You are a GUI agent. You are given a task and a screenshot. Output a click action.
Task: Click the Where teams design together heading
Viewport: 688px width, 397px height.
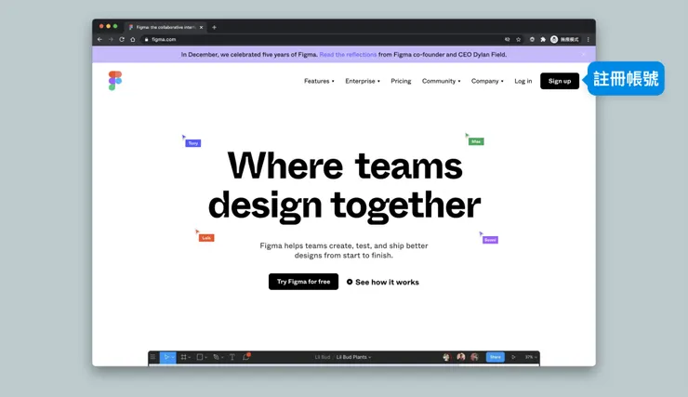click(344, 186)
